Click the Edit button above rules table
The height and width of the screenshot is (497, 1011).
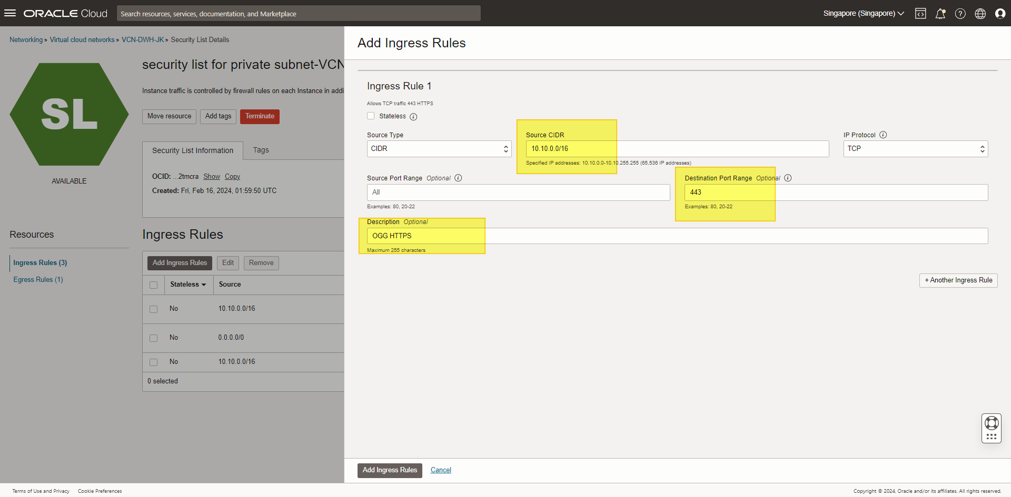pyautogui.click(x=228, y=263)
